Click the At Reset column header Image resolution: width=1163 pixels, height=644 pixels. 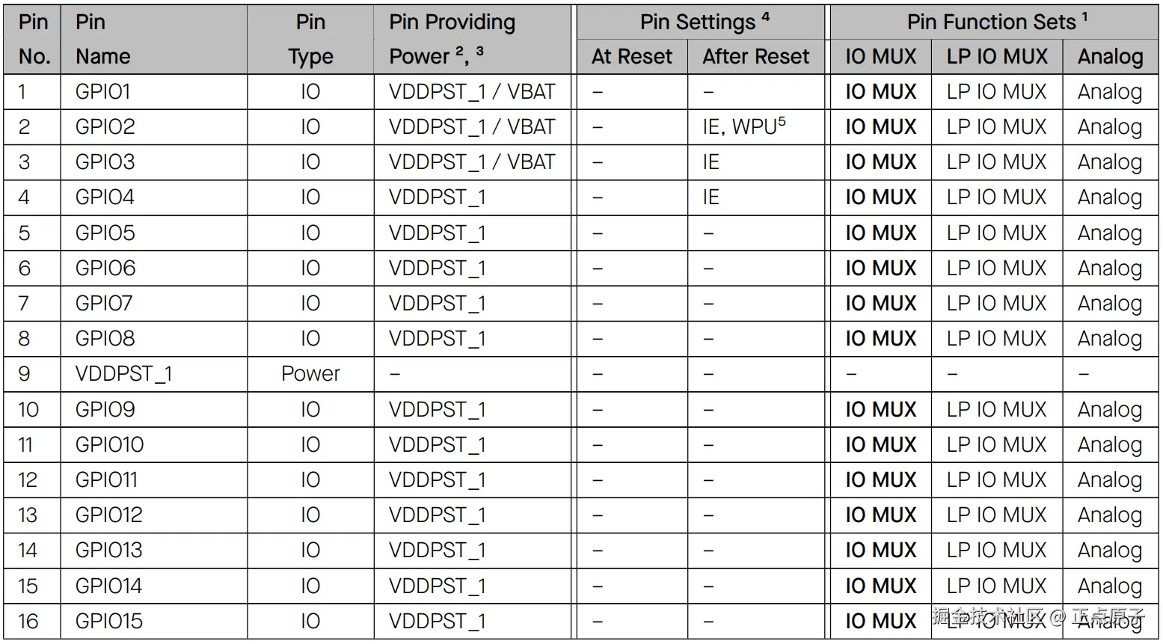[x=631, y=57]
